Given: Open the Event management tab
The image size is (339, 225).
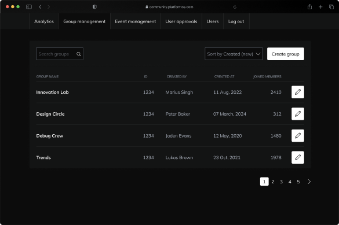Looking at the screenshot, I should point(136,21).
